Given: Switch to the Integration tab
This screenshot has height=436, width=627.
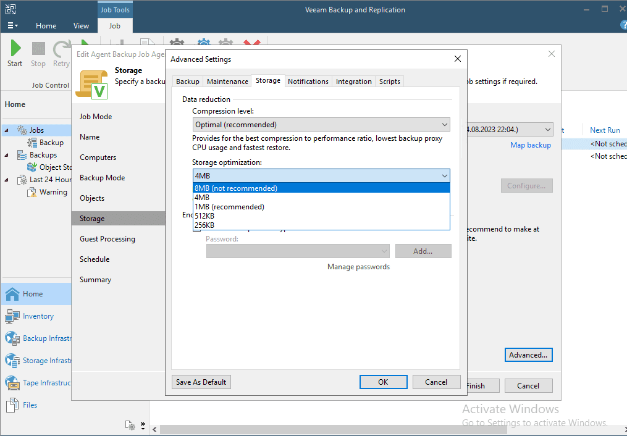Looking at the screenshot, I should [x=354, y=82].
